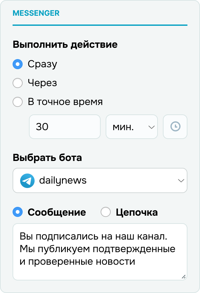200x293 pixels.
Task: Click the "Выбрать бота" label
Action: click(x=47, y=158)
